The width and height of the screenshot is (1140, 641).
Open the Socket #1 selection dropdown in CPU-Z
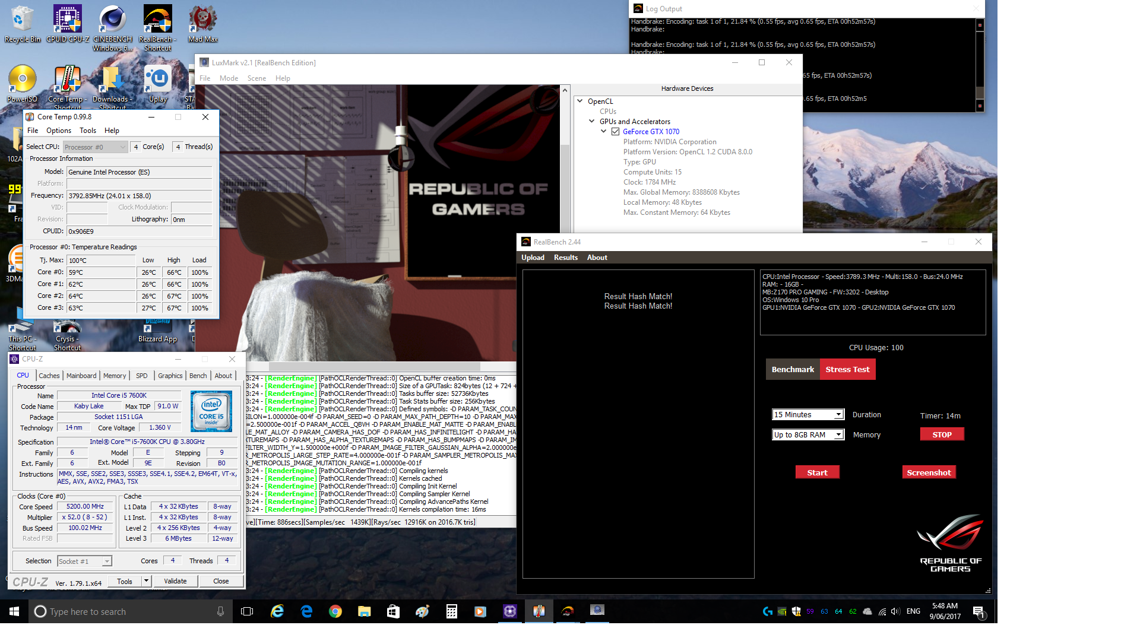(84, 561)
